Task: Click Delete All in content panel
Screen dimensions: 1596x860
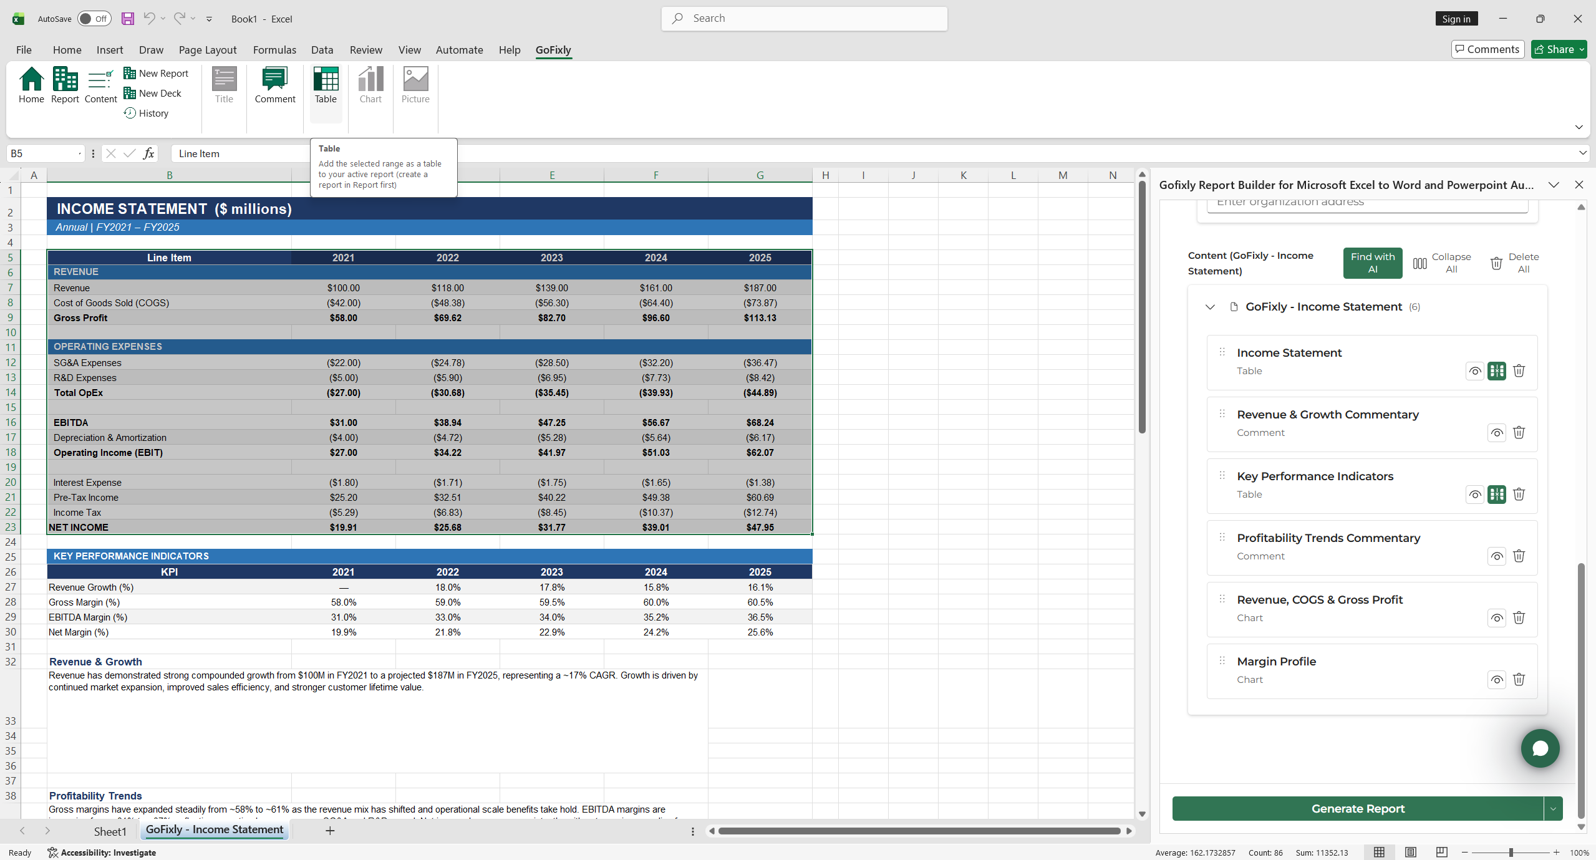Action: click(1514, 263)
